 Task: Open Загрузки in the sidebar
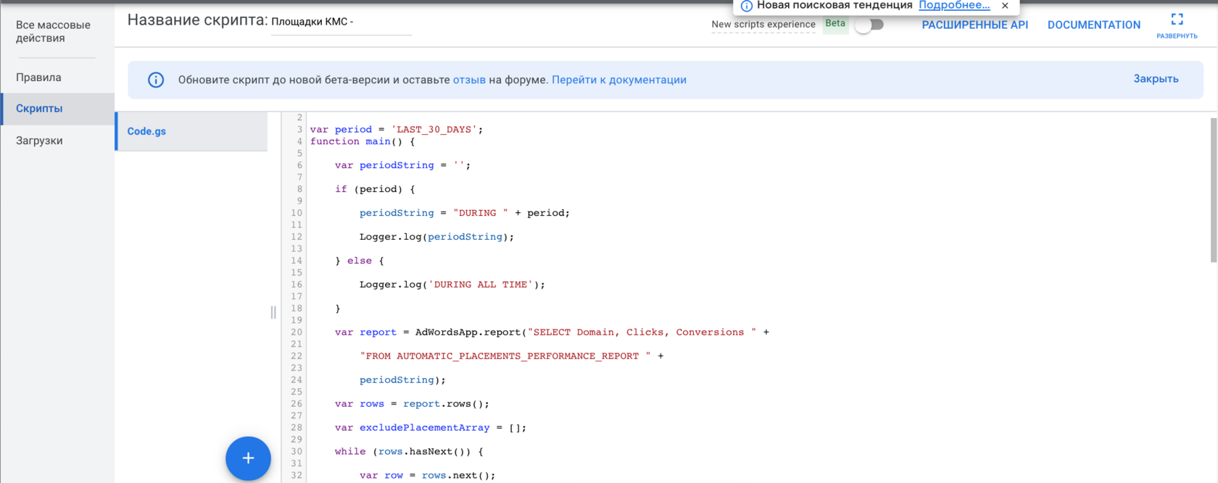click(39, 140)
